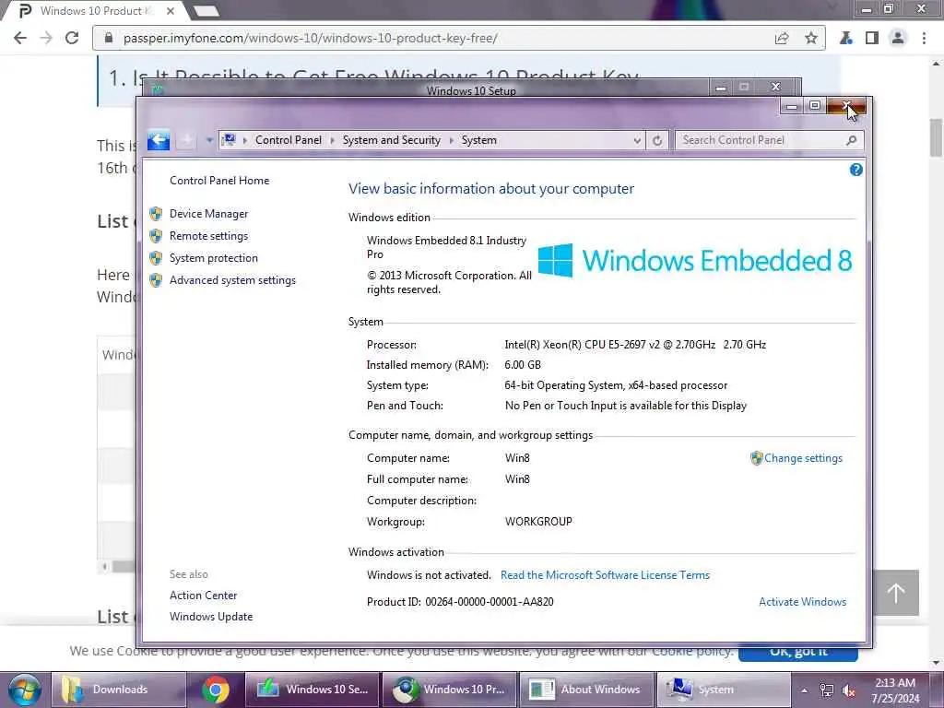The height and width of the screenshot is (708, 944).
Task: Open Control Panel help question mark
Action: pyautogui.click(x=855, y=170)
